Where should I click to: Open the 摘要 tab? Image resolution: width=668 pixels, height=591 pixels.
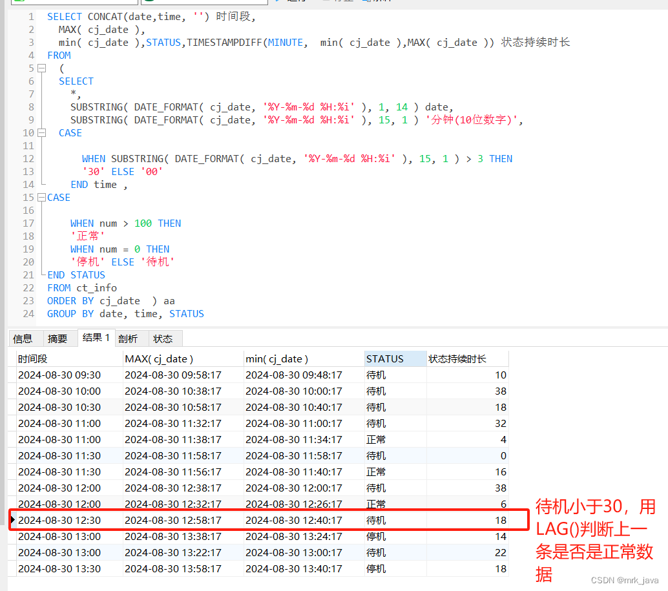57,338
